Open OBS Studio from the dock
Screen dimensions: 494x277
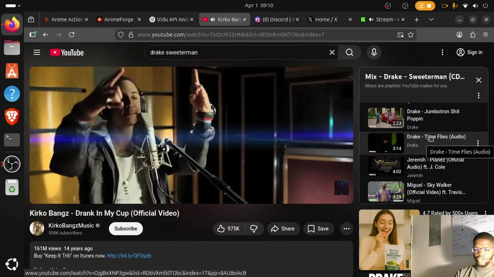pos(12,164)
